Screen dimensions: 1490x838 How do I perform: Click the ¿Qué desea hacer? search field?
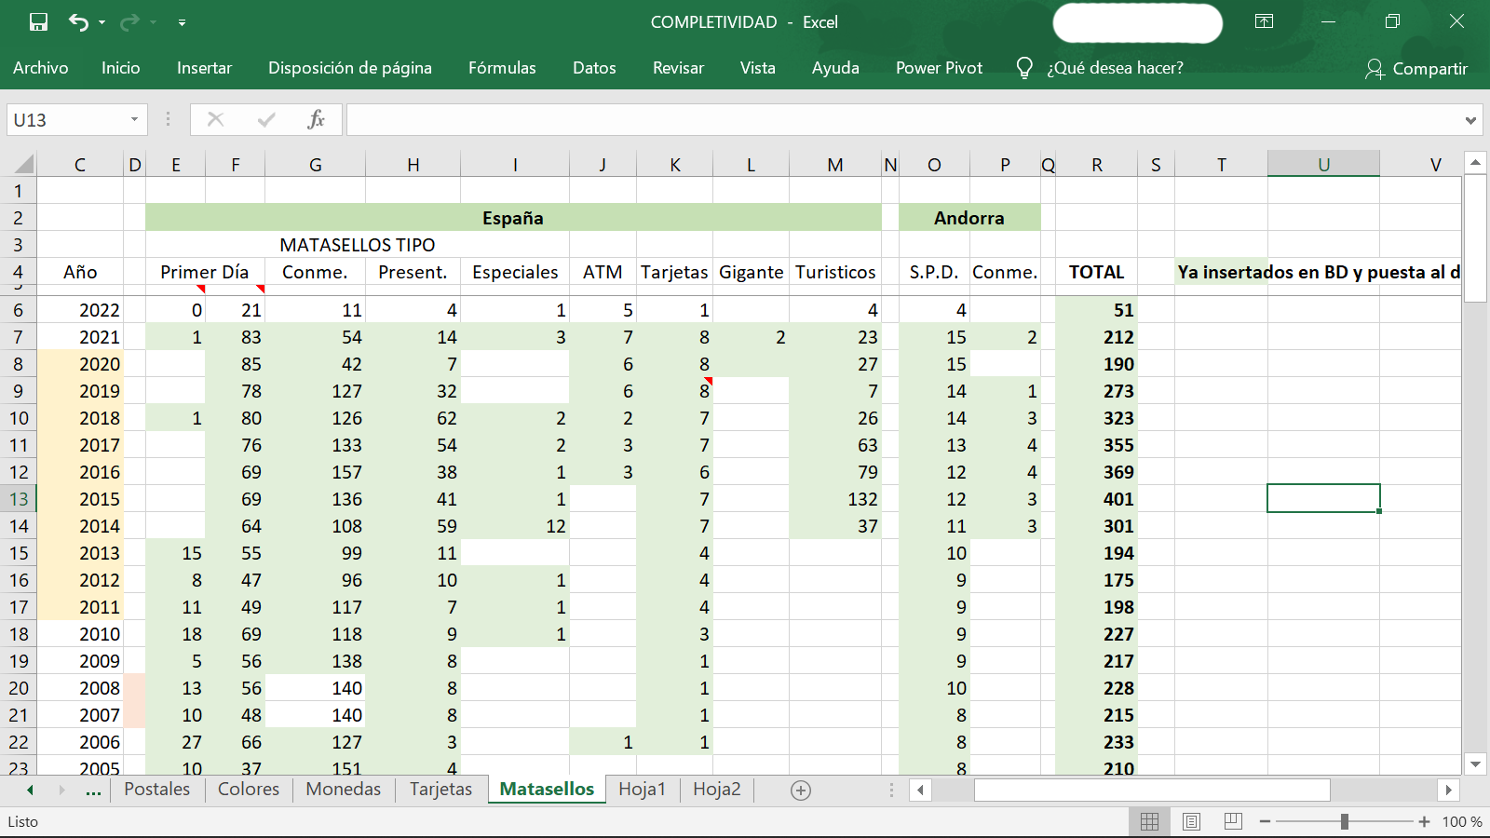[x=1115, y=68]
